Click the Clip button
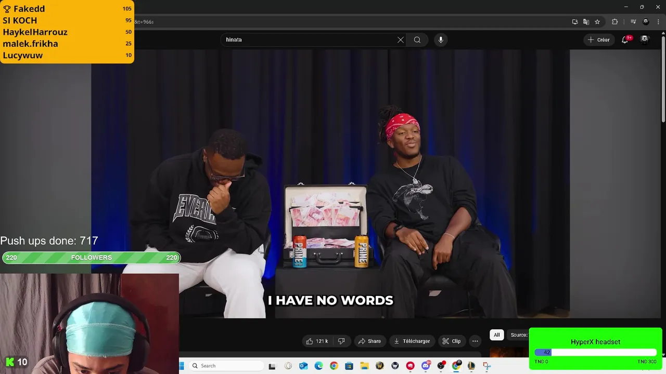This screenshot has width=666, height=374. 451,341
